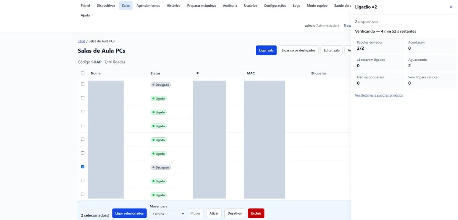Click the MAC column header
458x220 pixels.
click(x=251, y=73)
